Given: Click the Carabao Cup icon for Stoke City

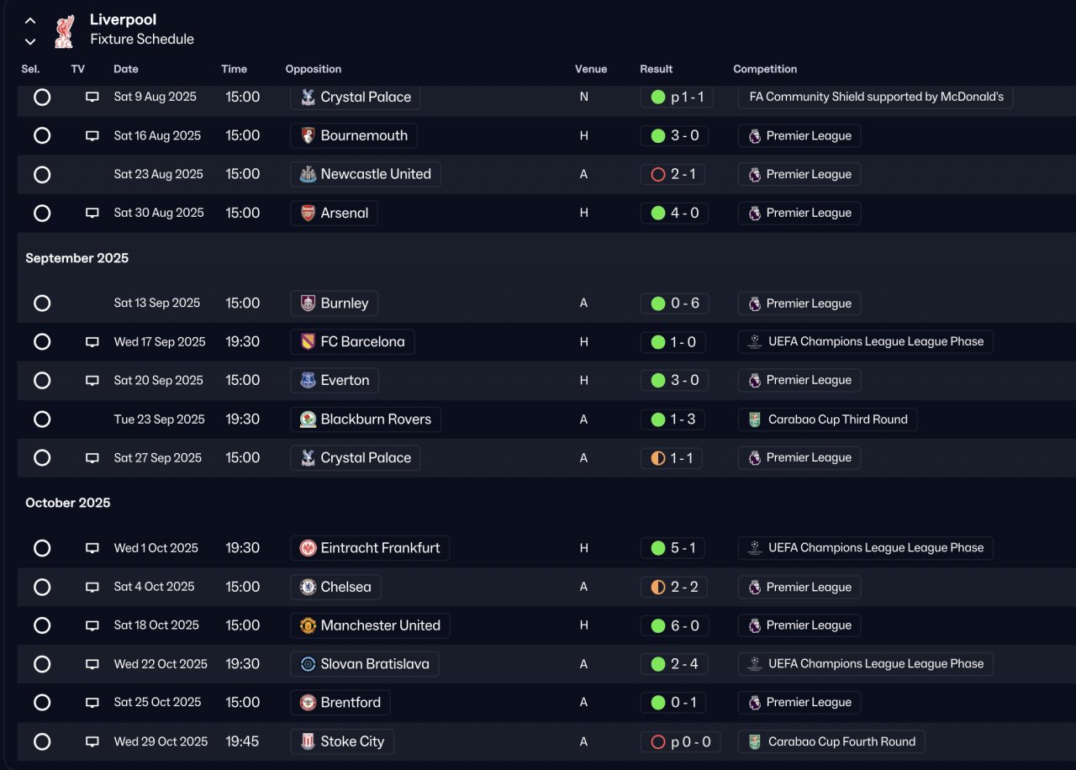Looking at the screenshot, I should tap(755, 741).
